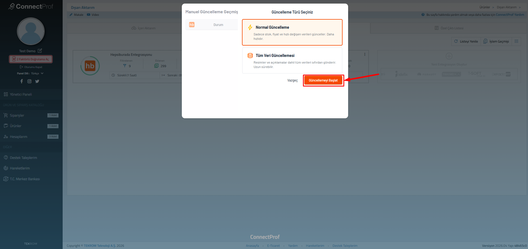Cancel the dialog with Vazgeç
This screenshot has height=249, width=528.
coord(292,80)
